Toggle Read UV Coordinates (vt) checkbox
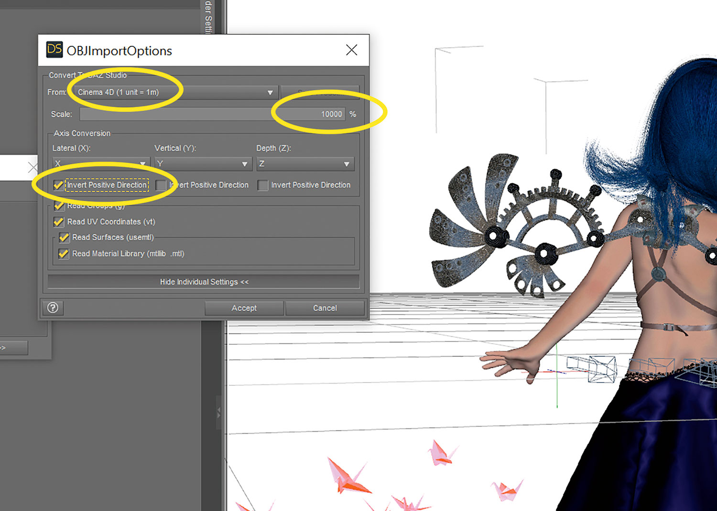The height and width of the screenshot is (511, 717). point(59,222)
